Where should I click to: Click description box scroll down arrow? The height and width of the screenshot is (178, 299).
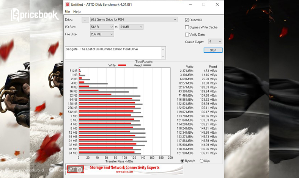[x=163, y=56]
